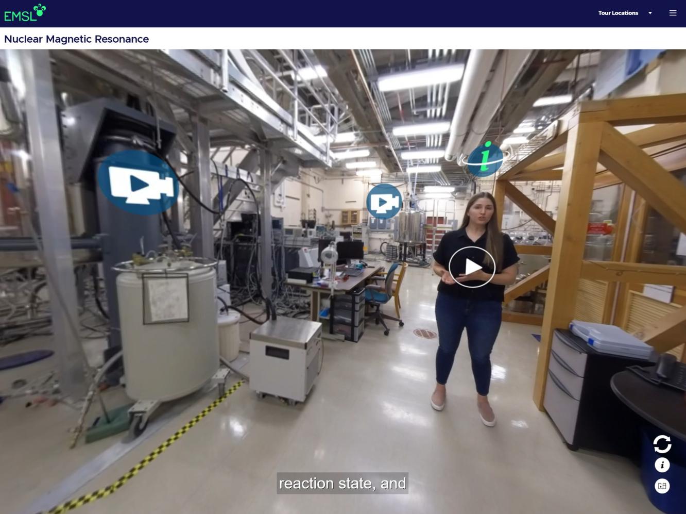Open the floor map icon
Image resolution: width=686 pixels, height=514 pixels.
pyautogui.click(x=662, y=486)
